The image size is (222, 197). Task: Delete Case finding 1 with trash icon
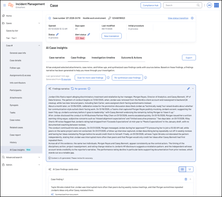click(x=186, y=179)
